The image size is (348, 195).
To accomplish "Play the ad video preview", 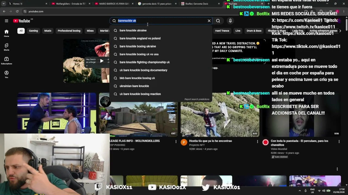I will [102, 61].
